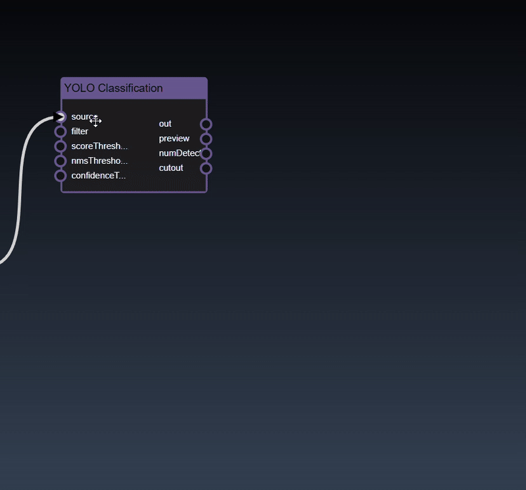The image size is (526, 490).
Task: Click the source input port circle
Action: click(60, 117)
